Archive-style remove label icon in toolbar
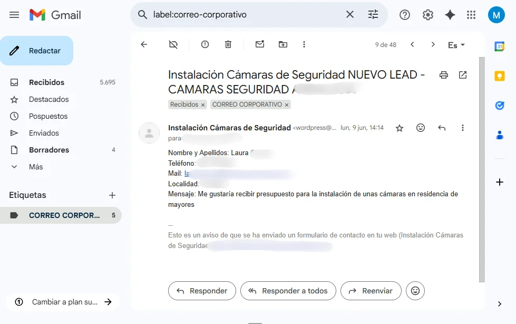This screenshot has width=516, height=324. coord(173,45)
